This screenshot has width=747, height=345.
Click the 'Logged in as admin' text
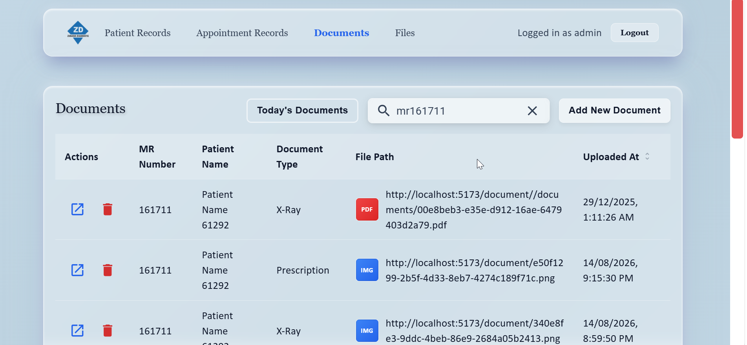[559, 33]
